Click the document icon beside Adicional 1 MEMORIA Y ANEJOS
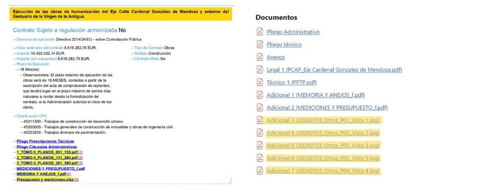The width and height of the screenshot is (499, 195). 260,95
